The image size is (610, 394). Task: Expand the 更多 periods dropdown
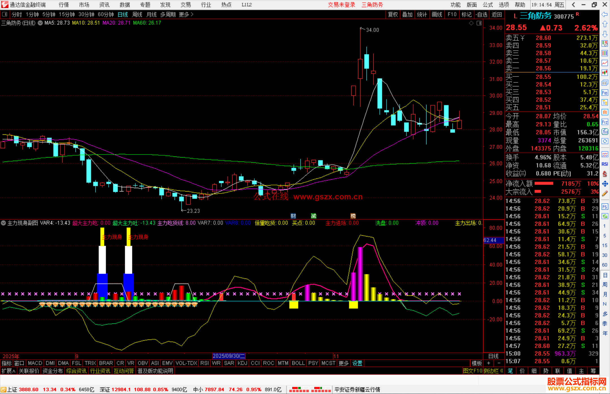186,14
